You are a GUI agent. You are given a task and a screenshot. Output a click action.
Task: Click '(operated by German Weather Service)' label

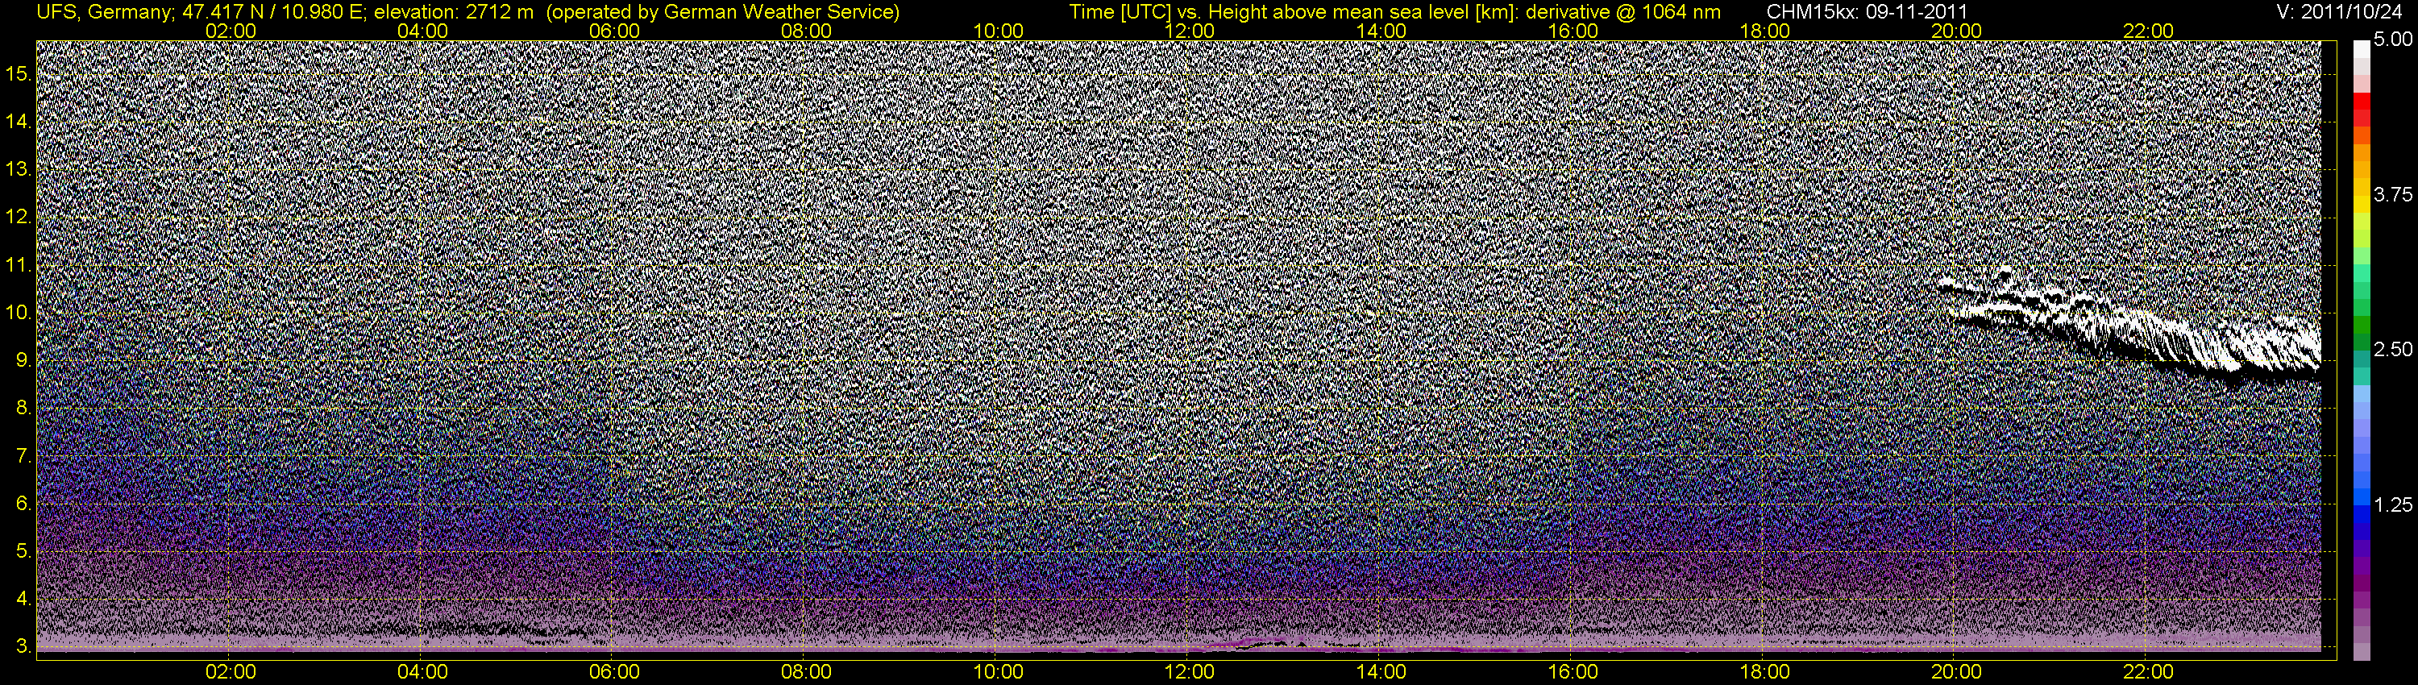point(722,11)
